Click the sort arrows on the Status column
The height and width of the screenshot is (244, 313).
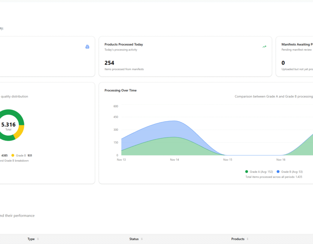point(142,239)
